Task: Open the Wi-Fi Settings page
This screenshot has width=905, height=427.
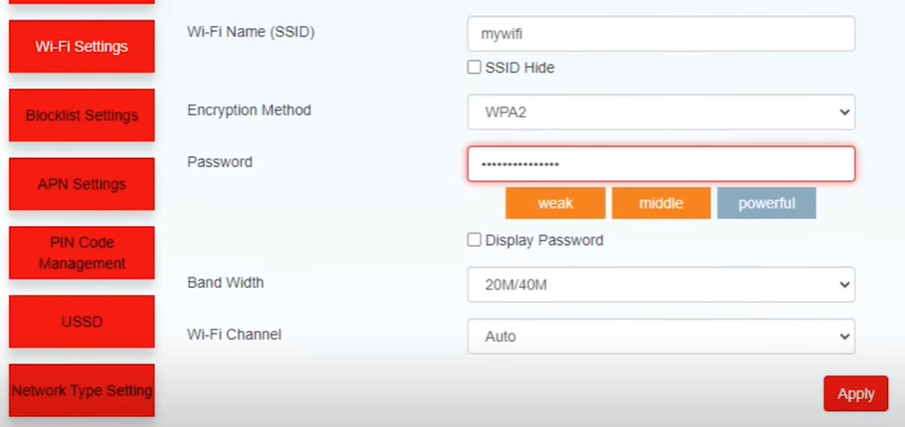Action: pos(81,47)
